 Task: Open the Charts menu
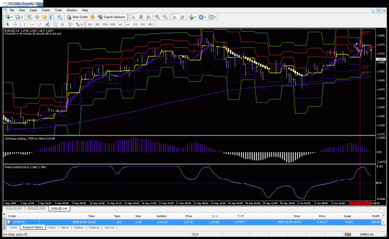click(x=45, y=10)
